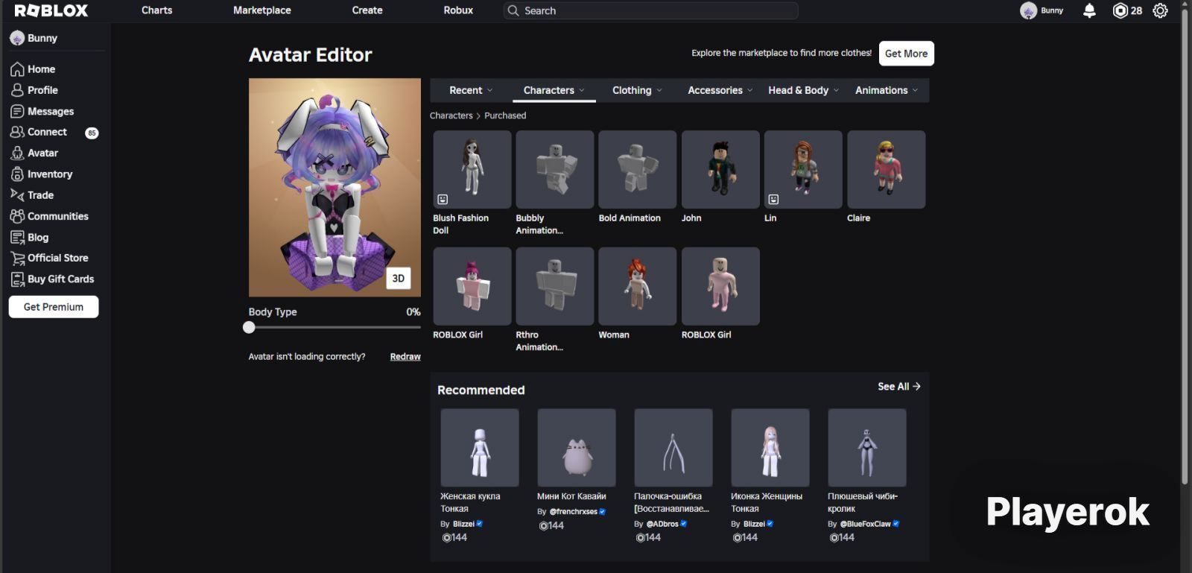Select the Blush Fashion Doll character
This screenshot has height=573, width=1192.
(x=472, y=170)
